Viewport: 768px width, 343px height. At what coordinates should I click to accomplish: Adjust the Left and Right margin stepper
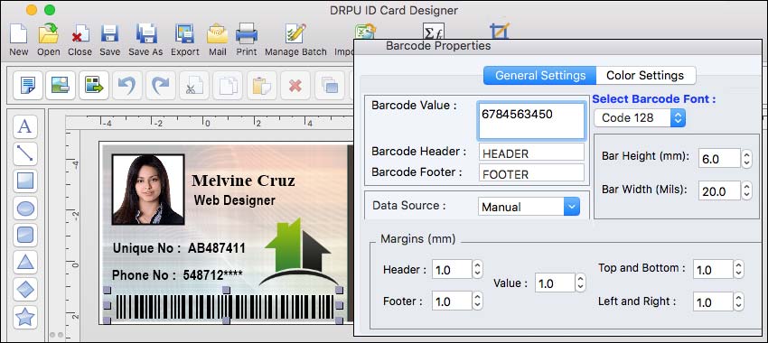tap(738, 301)
